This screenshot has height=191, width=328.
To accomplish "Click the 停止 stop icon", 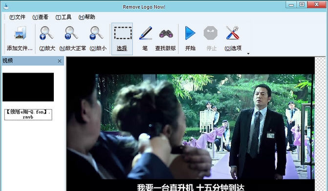I will 211,33.
